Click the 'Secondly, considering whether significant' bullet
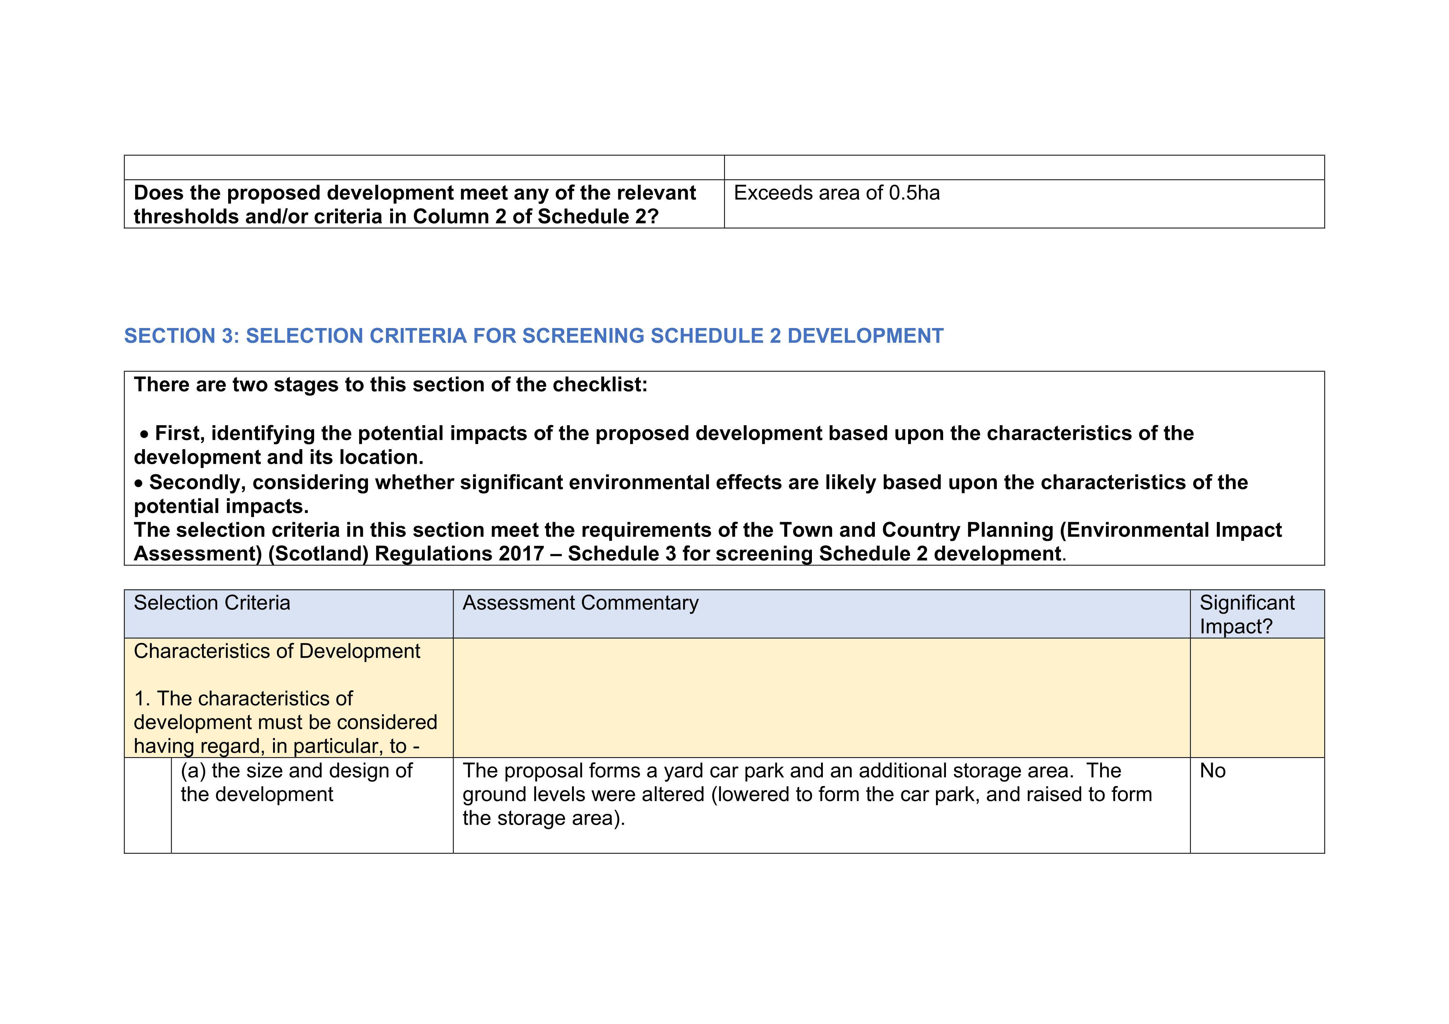 point(691,494)
